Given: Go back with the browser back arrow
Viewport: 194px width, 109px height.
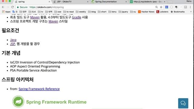Looking at the screenshot, I should coord(3,7).
